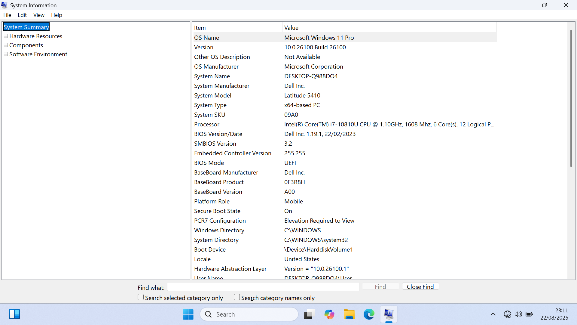Screen dimensions: 577x325
Task: Expand the Software Environment tree node
Action: click(x=6, y=54)
